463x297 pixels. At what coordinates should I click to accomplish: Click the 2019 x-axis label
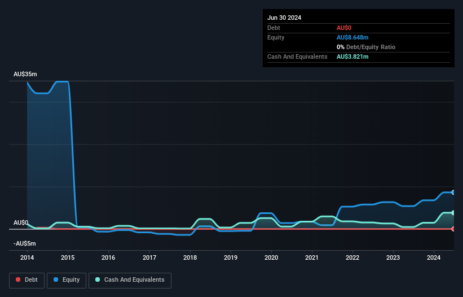coord(231,257)
